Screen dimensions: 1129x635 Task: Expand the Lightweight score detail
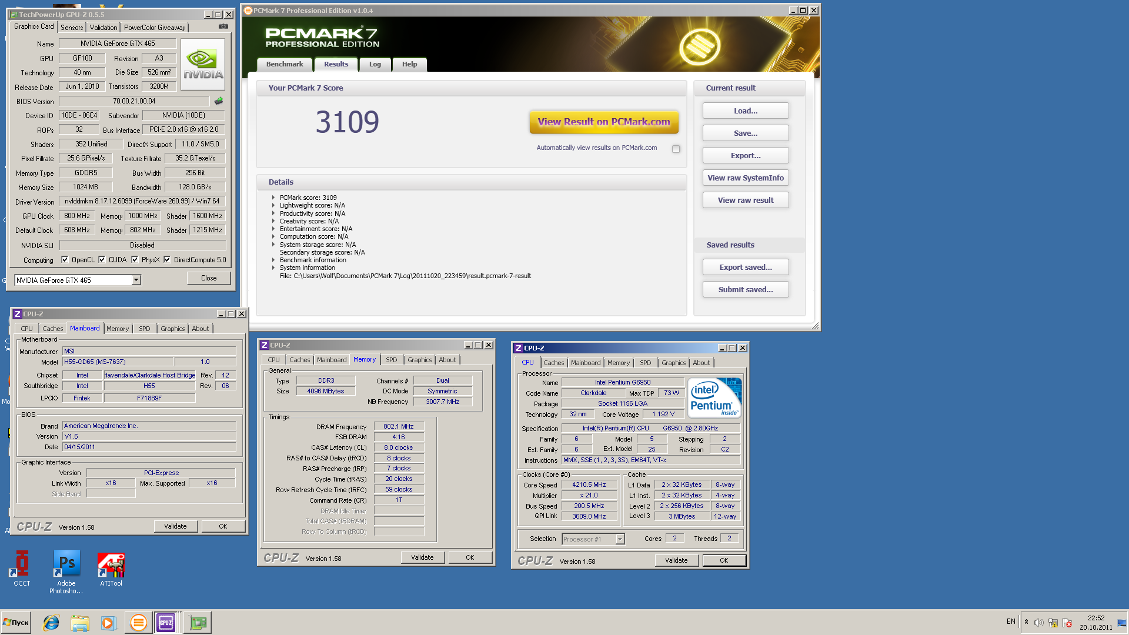(273, 205)
